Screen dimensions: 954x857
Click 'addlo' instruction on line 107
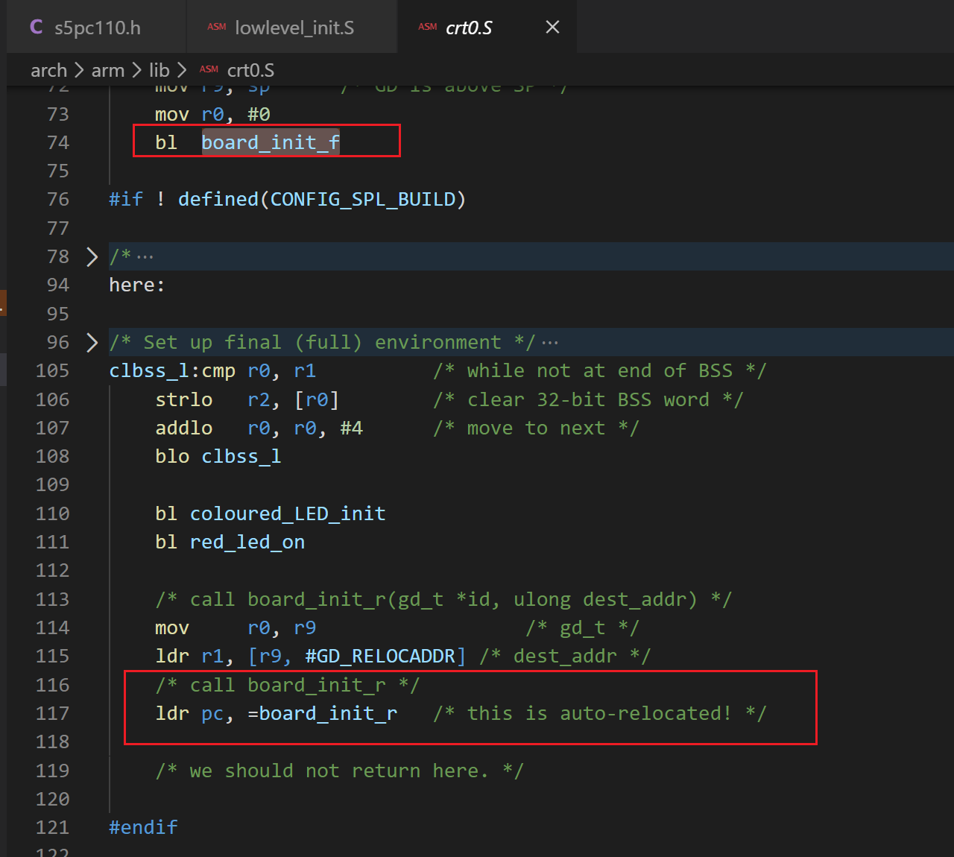tap(184, 428)
